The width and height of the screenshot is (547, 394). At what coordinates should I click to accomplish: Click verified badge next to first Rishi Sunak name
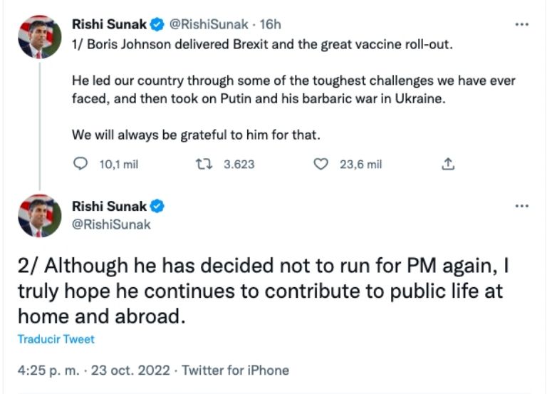[x=158, y=24]
